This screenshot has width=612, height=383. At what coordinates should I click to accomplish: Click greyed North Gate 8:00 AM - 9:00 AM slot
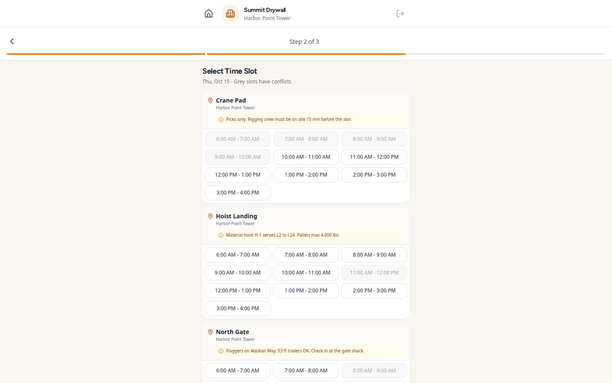[374, 371]
